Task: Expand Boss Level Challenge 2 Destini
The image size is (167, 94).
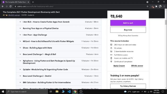Action: point(59,76)
